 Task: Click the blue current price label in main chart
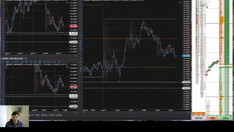(186, 56)
